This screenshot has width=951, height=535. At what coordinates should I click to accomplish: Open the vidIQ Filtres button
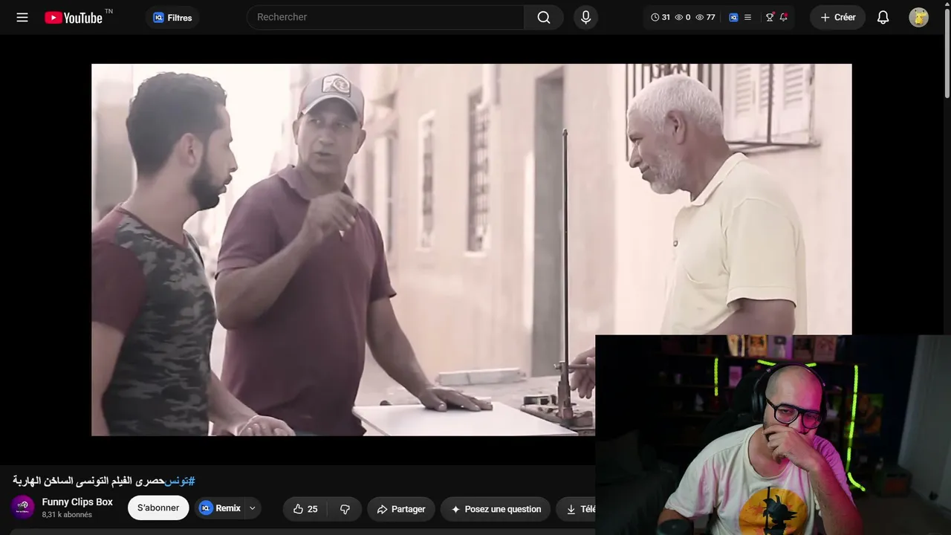click(172, 18)
